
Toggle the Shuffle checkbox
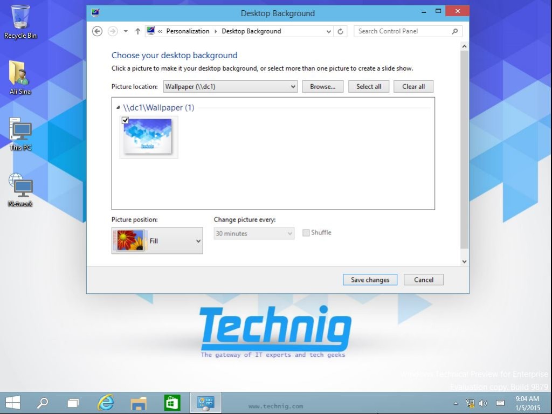coord(306,232)
